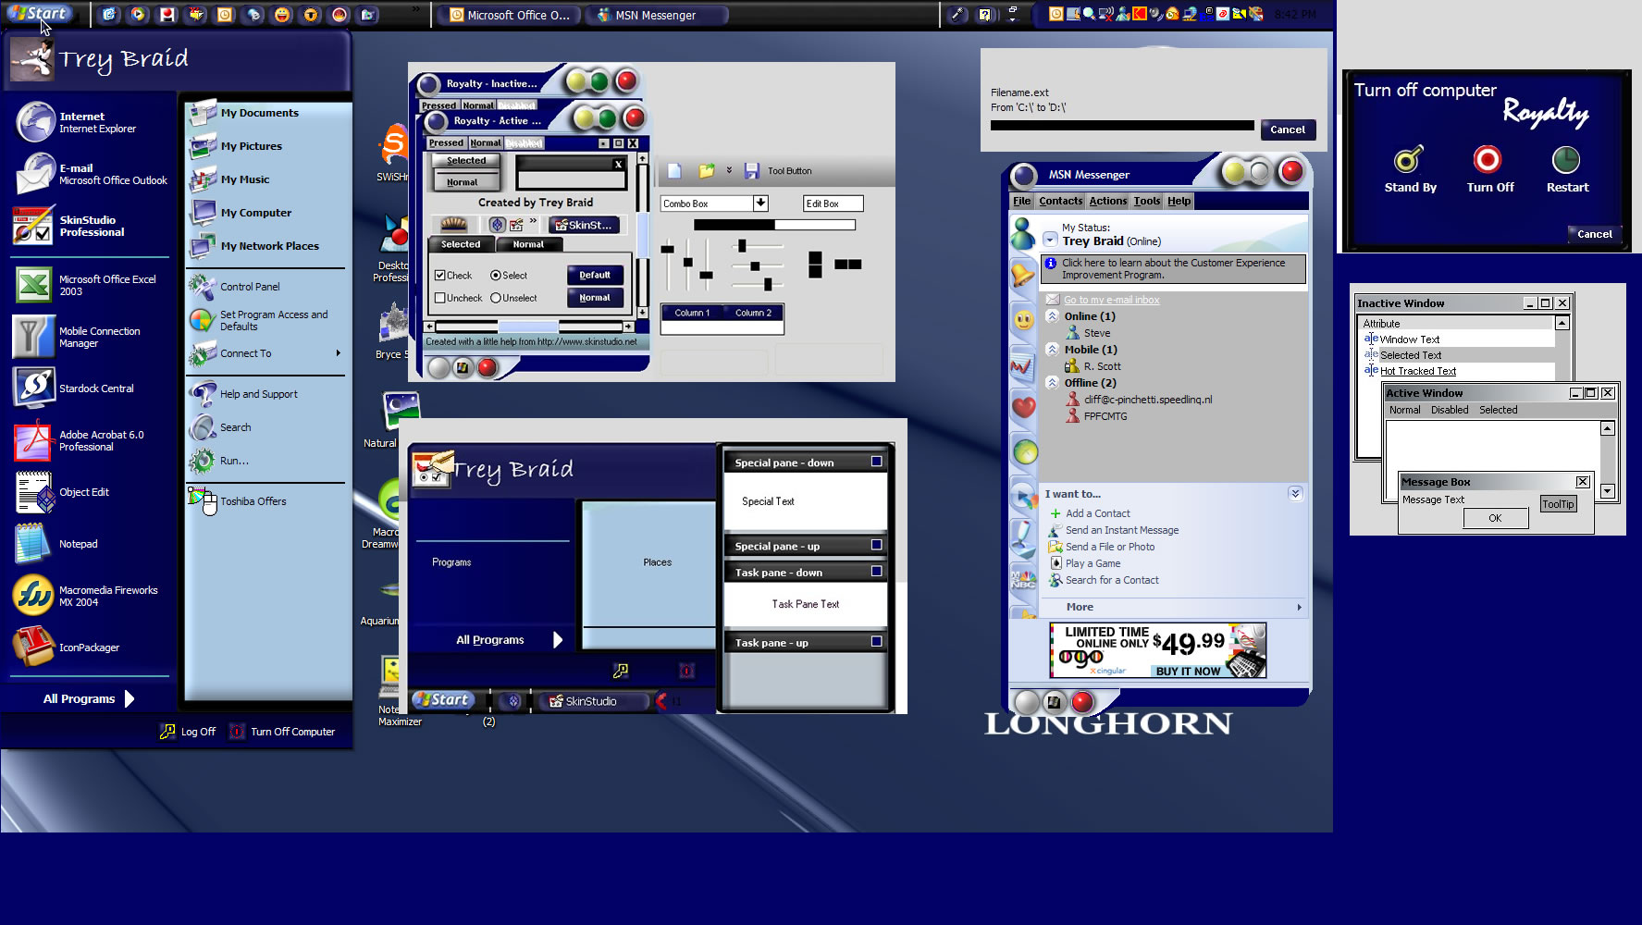Open the Combo Box dropdown arrow
This screenshot has height=925, width=1642.
point(760,203)
